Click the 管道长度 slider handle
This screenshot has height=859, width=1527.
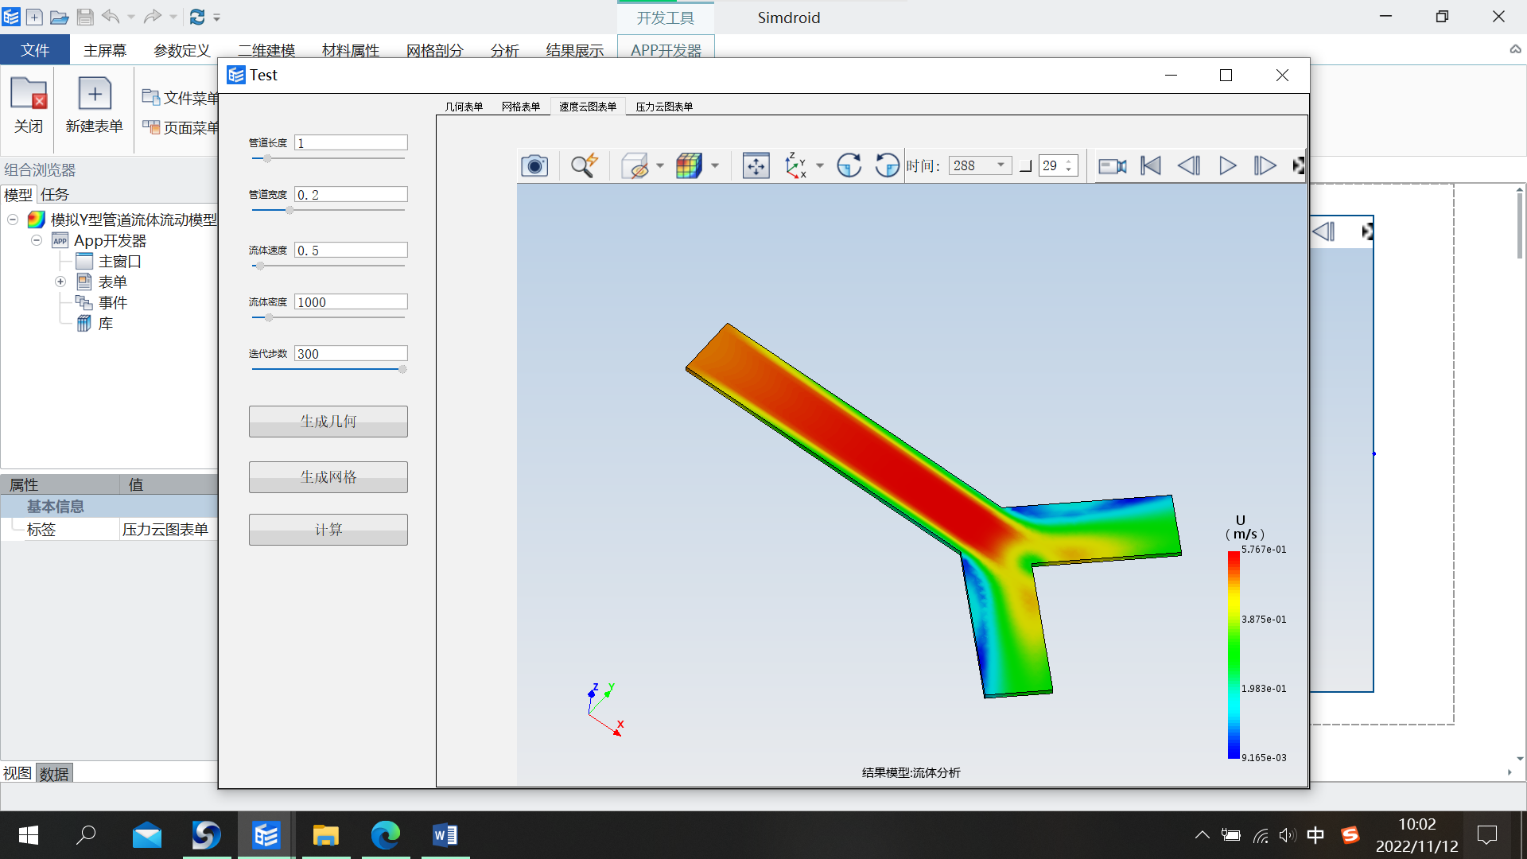[267, 158]
